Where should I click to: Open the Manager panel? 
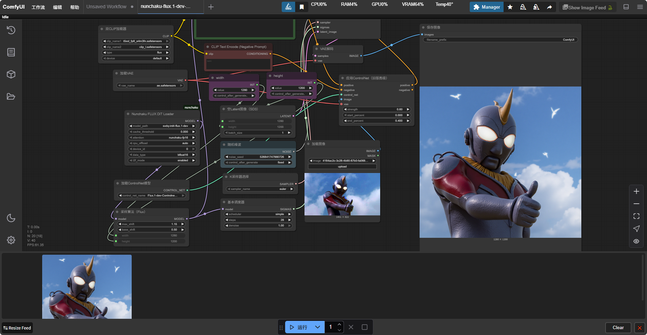coord(486,7)
